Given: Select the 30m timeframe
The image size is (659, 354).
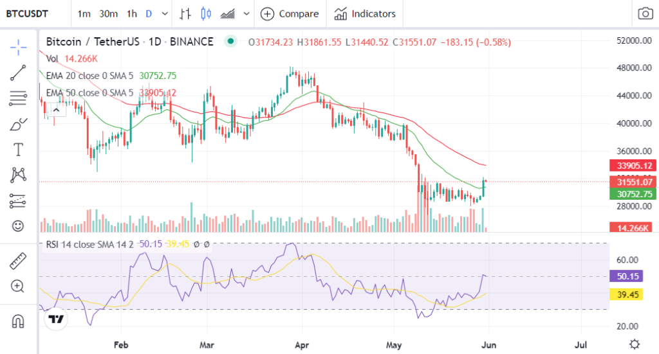Looking at the screenshot, I should [108, 14].
